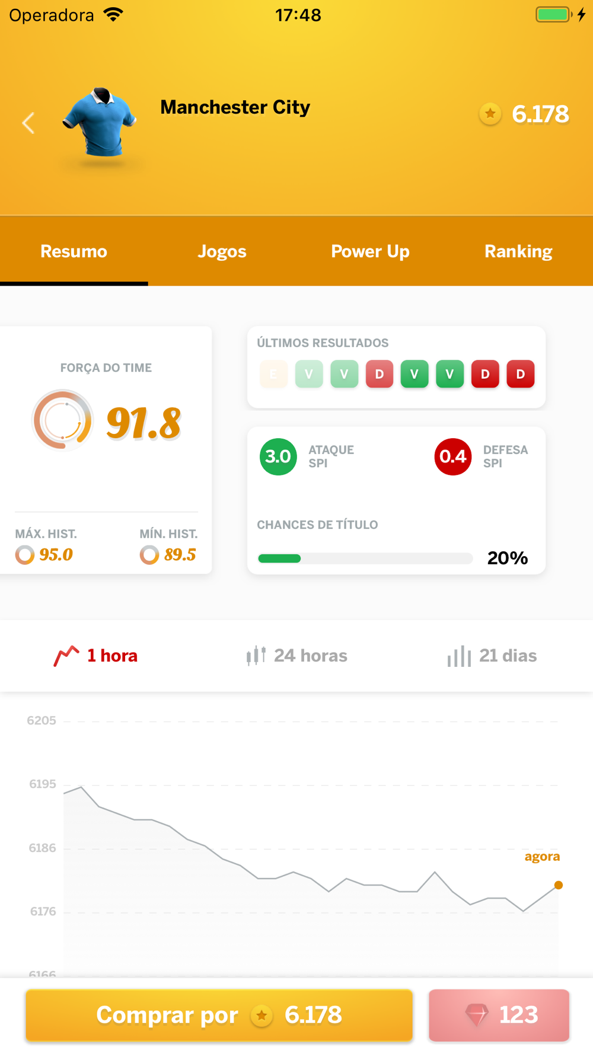Select the 24 horas chart range
The image size is (593, 1054).
pos(296,656)
